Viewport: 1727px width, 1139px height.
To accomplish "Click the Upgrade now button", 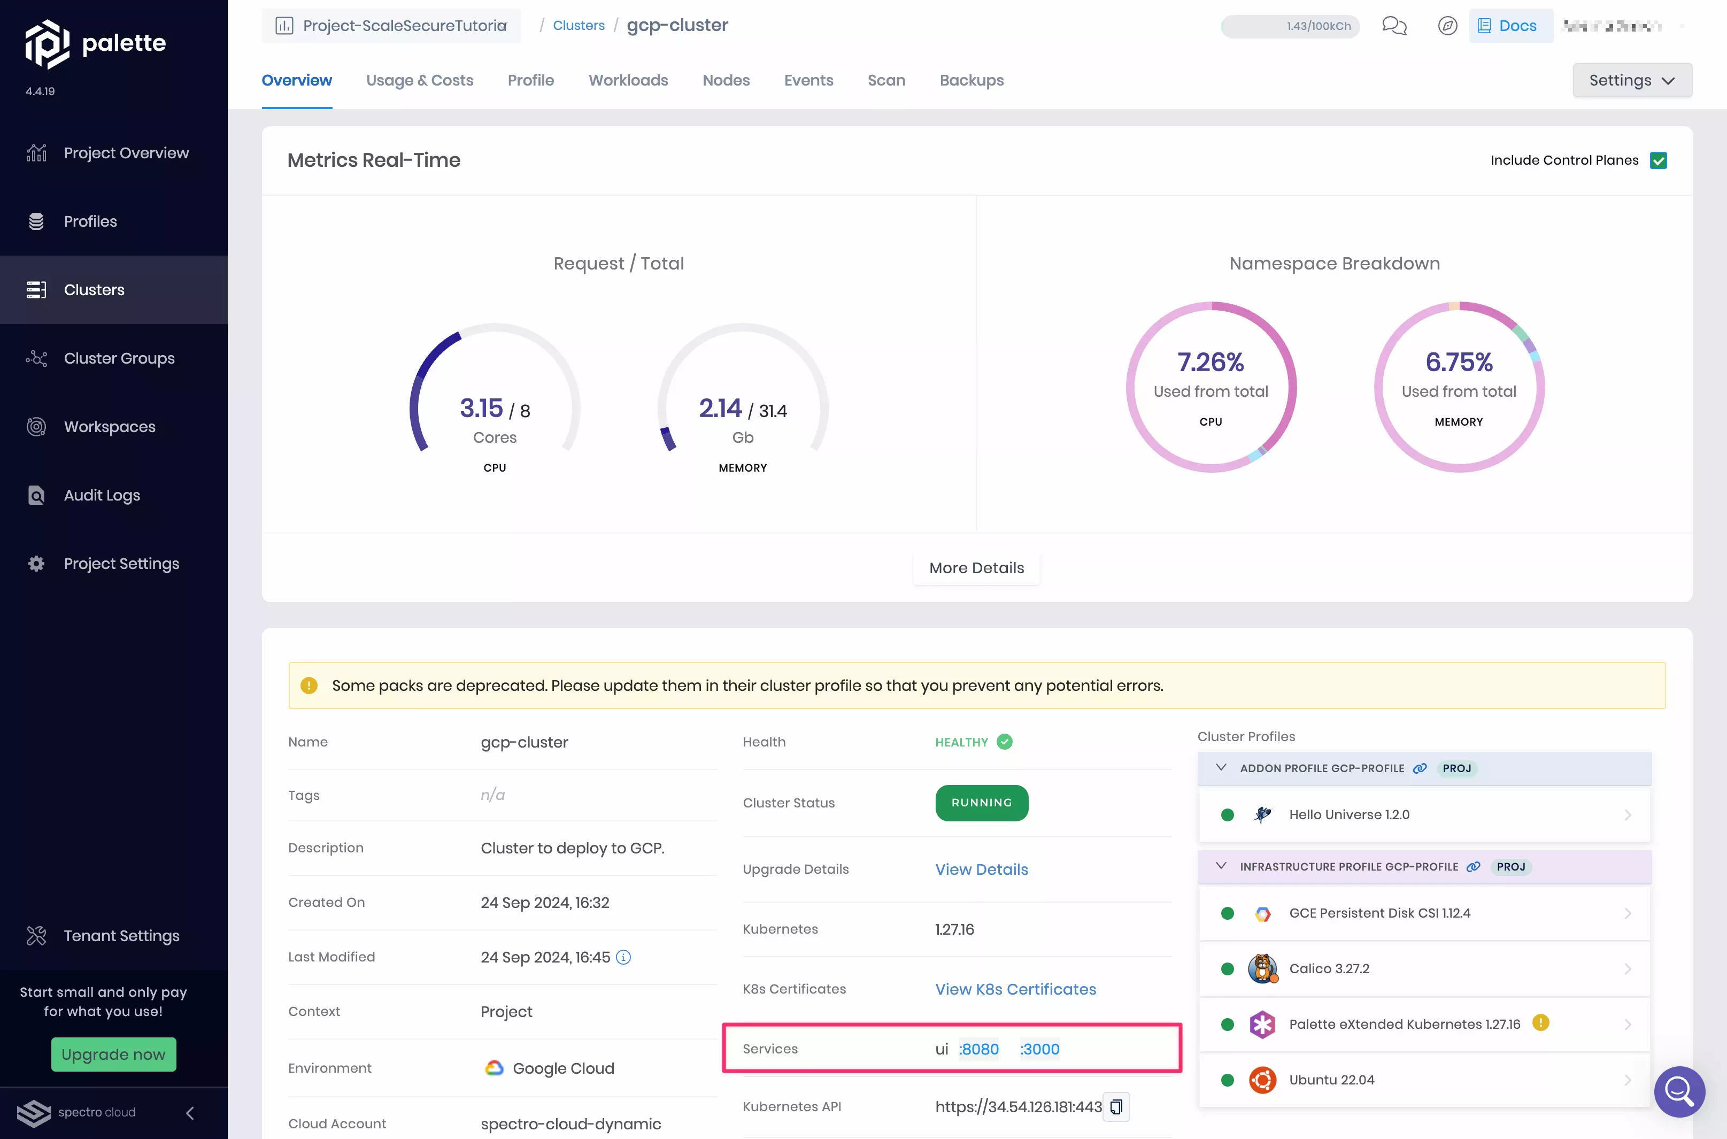I will [113, 1054].
